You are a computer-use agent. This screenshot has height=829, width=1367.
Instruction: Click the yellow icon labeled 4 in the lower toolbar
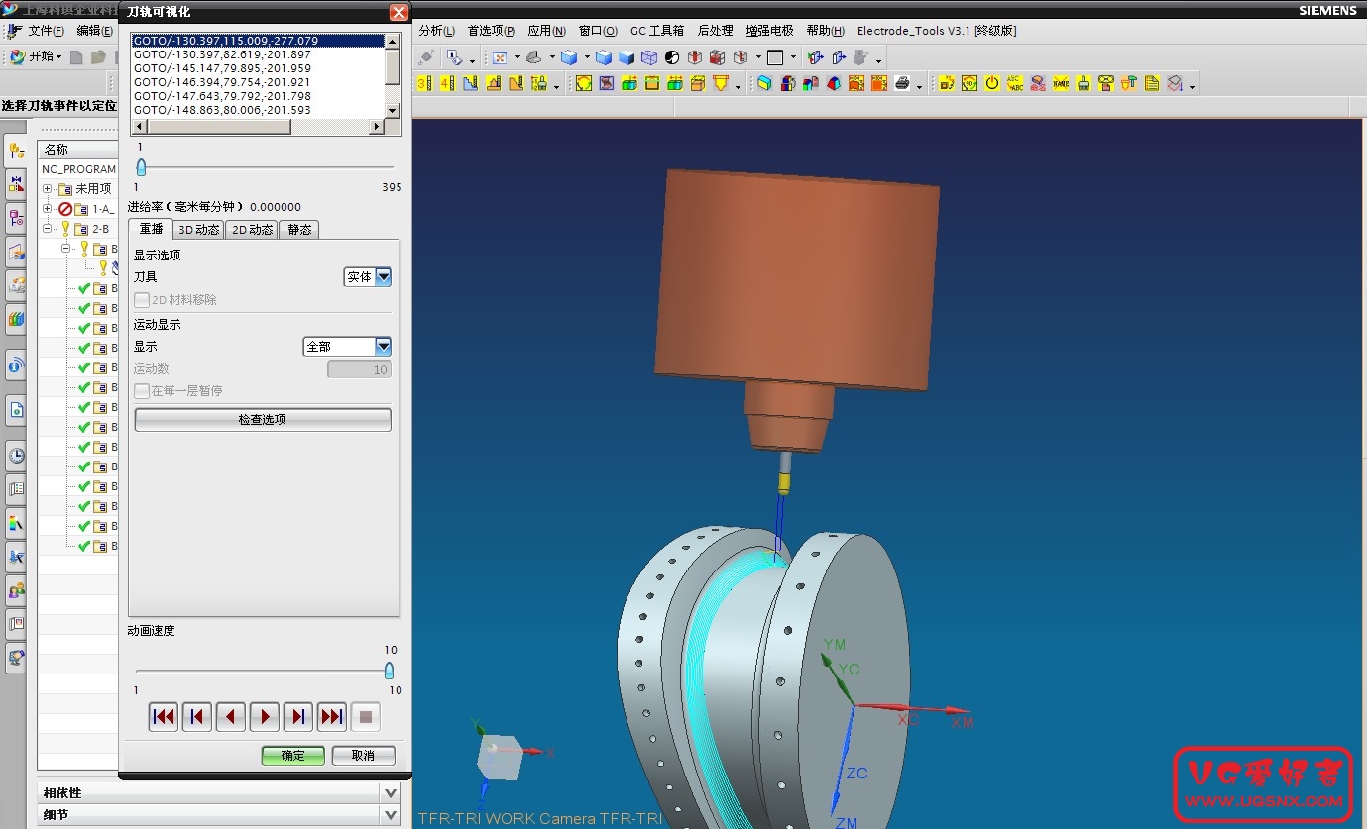coord(447,84)
